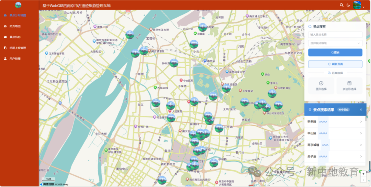371x187 pixels.
Task: Zoom out the map with minus button
Action: click(x=363, y=180)
